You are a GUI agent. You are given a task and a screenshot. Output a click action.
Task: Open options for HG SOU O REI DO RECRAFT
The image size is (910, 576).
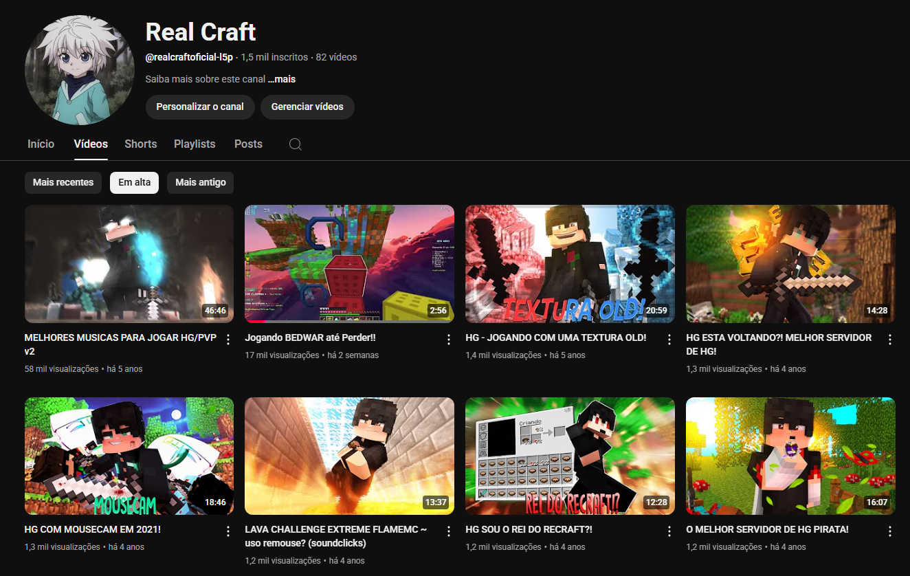[x=669, y=531]
